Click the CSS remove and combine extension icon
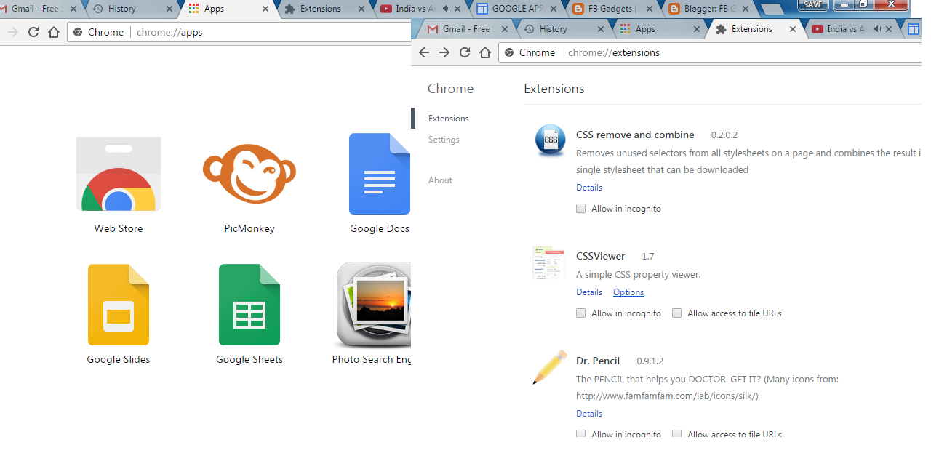 tap(551, 140)
